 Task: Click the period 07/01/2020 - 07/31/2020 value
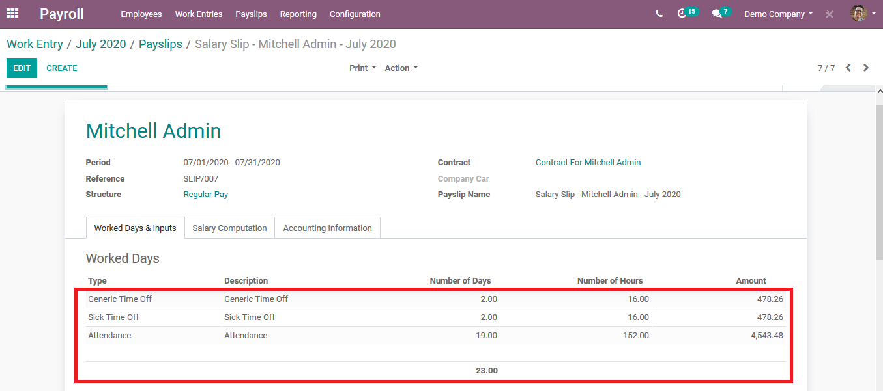click(x=231, y=162)
